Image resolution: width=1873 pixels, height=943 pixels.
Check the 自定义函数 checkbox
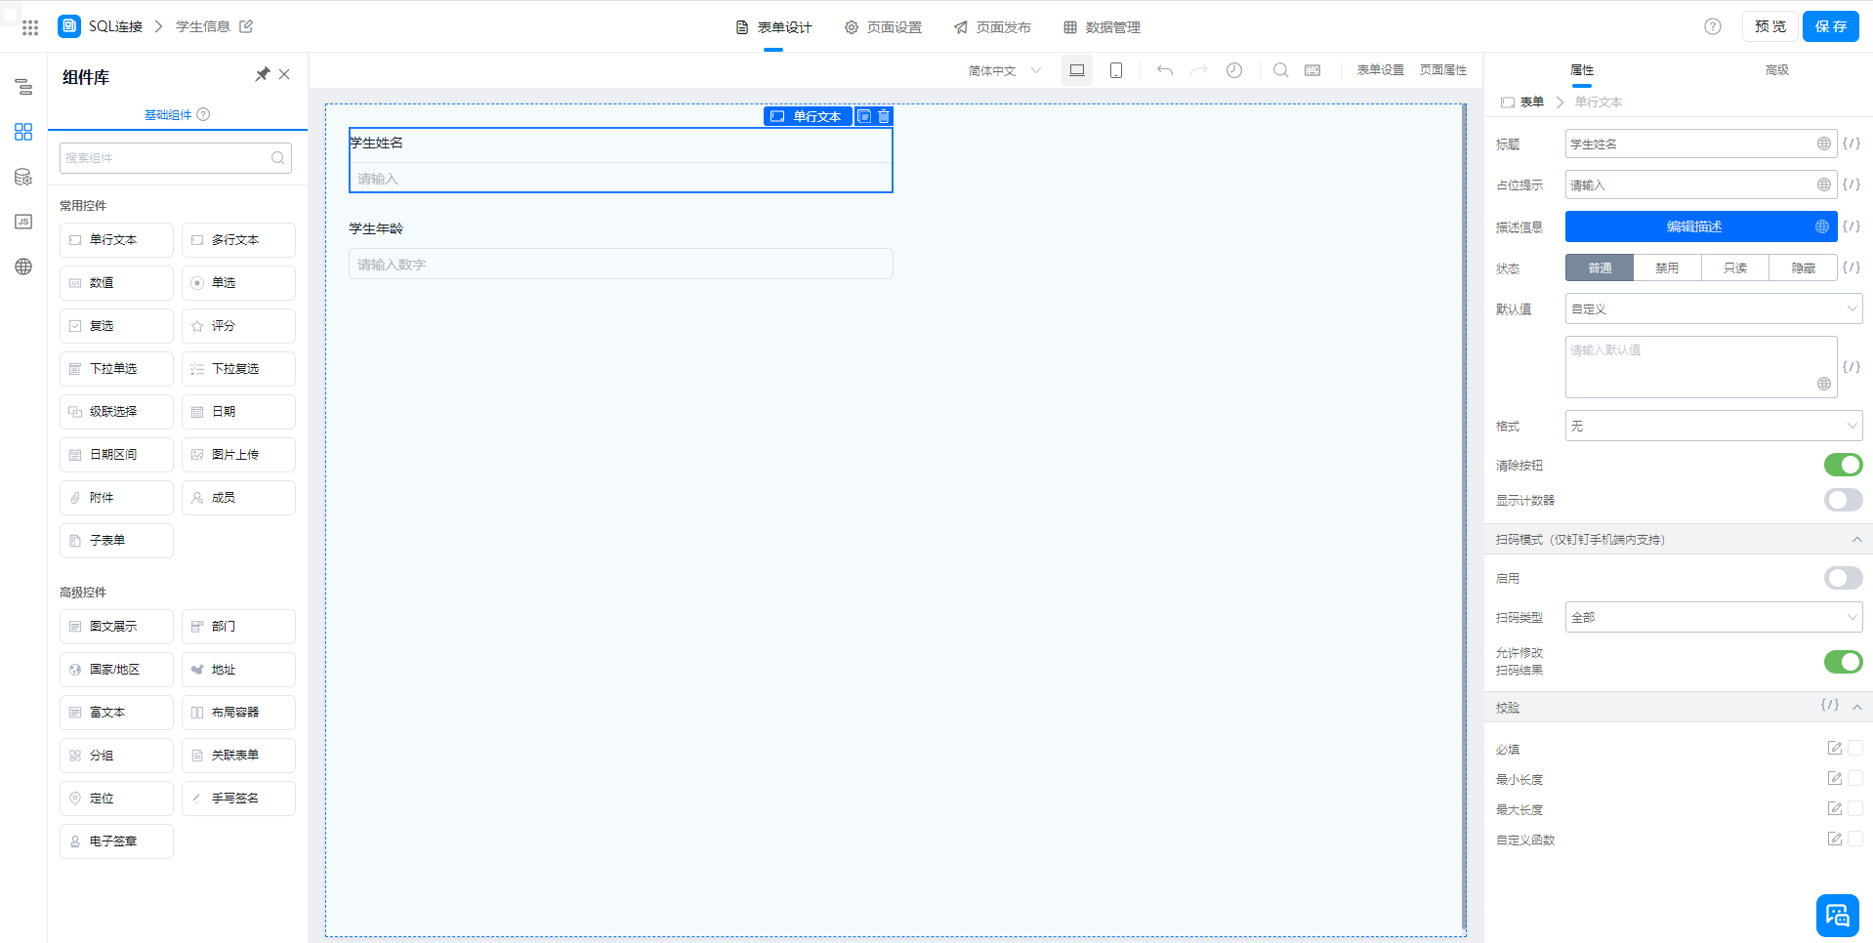(1855, 840)
